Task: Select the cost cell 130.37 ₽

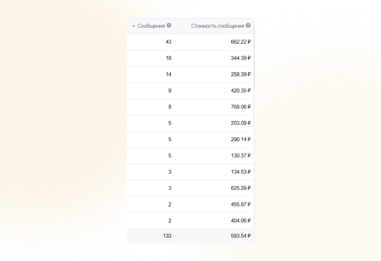Action: click(x=241, y=155)
